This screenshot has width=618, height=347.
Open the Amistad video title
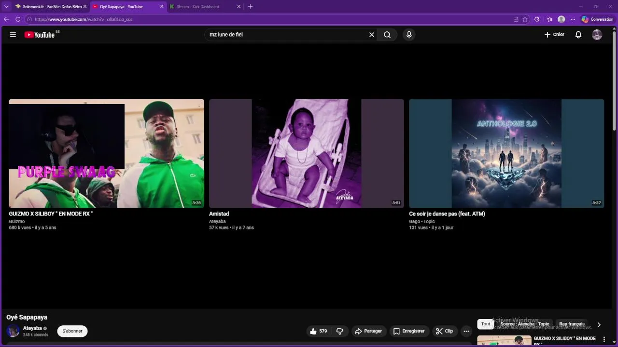[219, 214]
